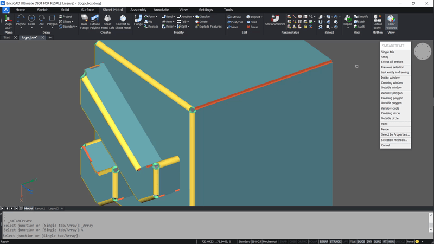This screenshot has width=434, height=244.
Task: Switch to the Layout1 tab
Action: click(x=40, y=208)
